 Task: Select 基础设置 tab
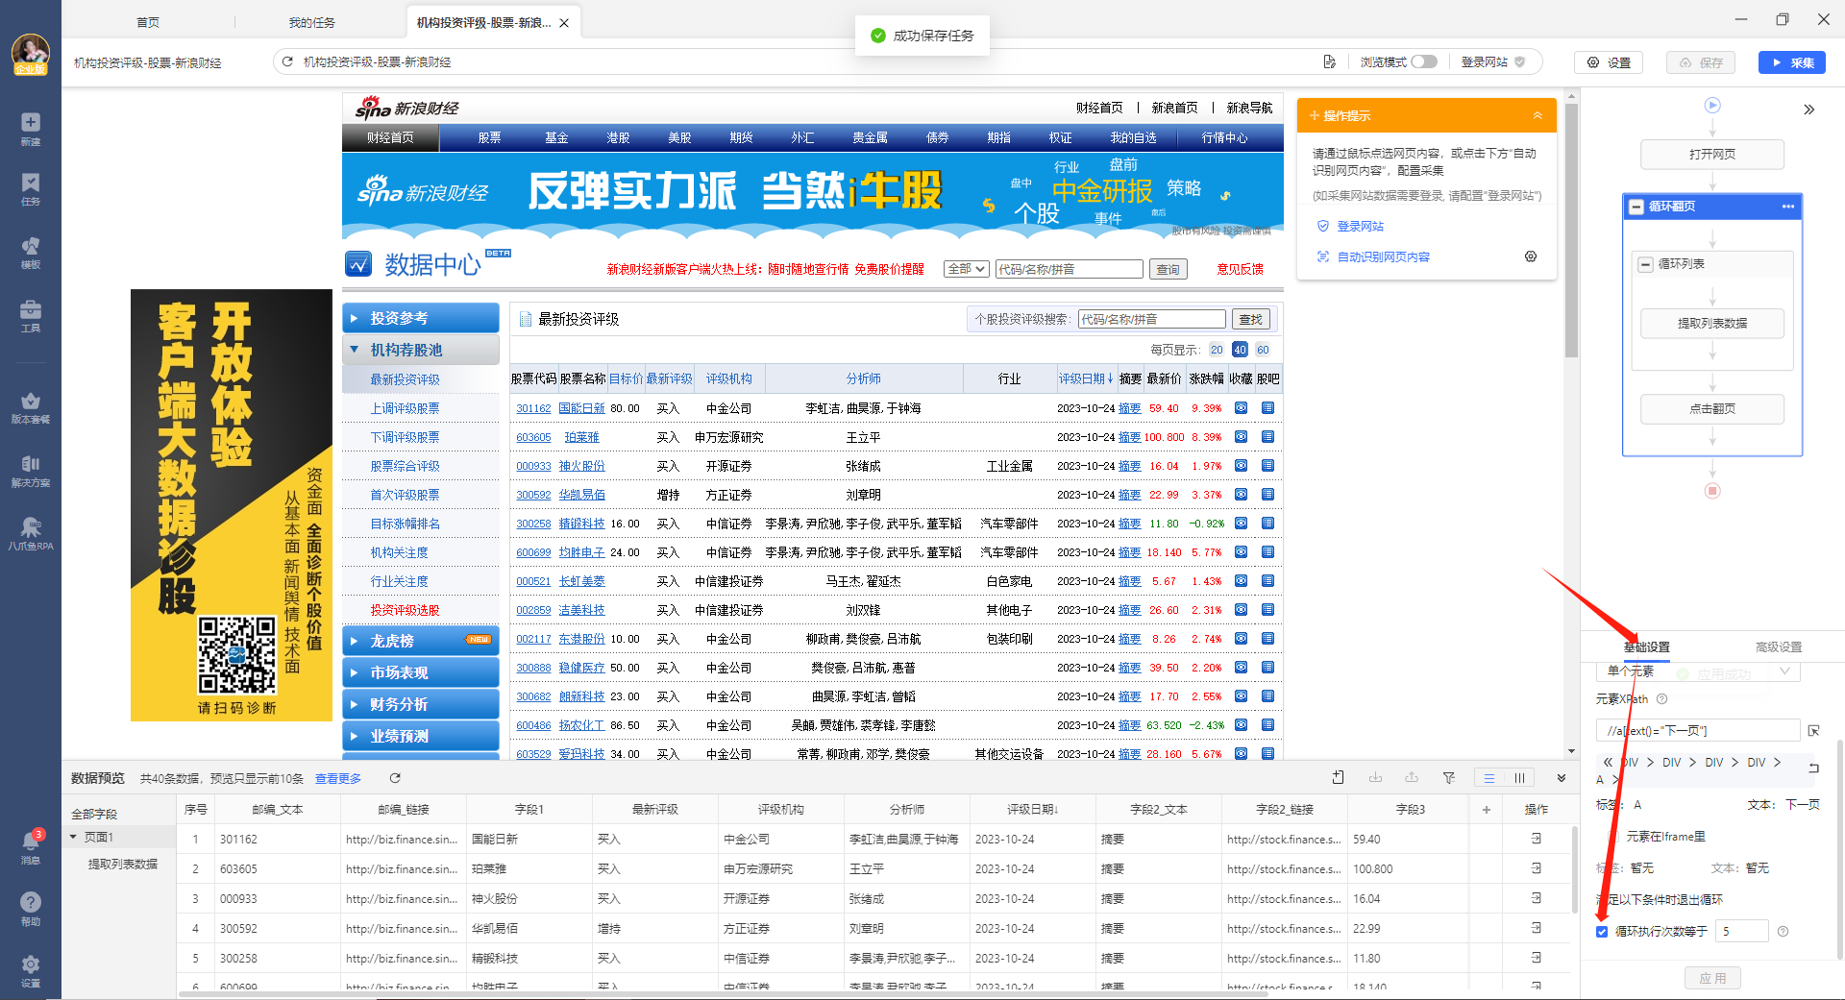[1647, 647]
